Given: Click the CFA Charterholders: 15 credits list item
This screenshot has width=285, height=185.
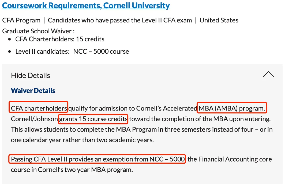Looking at the screenshot, I should [60, 39].
